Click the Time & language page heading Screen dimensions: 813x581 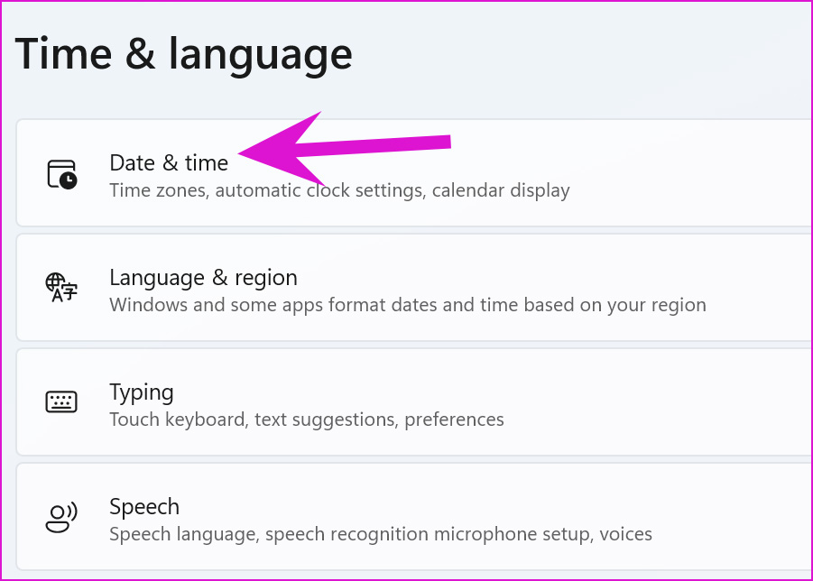183,55
